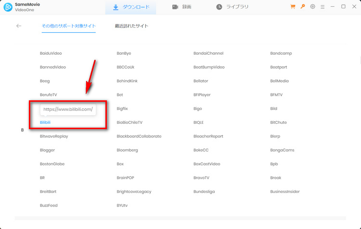The image size is (361, 229).
Task: Go to the Bloomberg site
Action: click(127, 150)
